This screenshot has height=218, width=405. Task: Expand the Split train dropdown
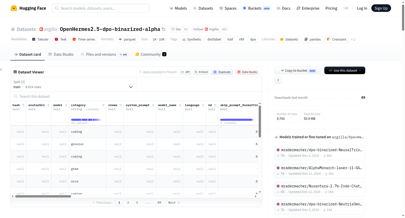[73, 84]
